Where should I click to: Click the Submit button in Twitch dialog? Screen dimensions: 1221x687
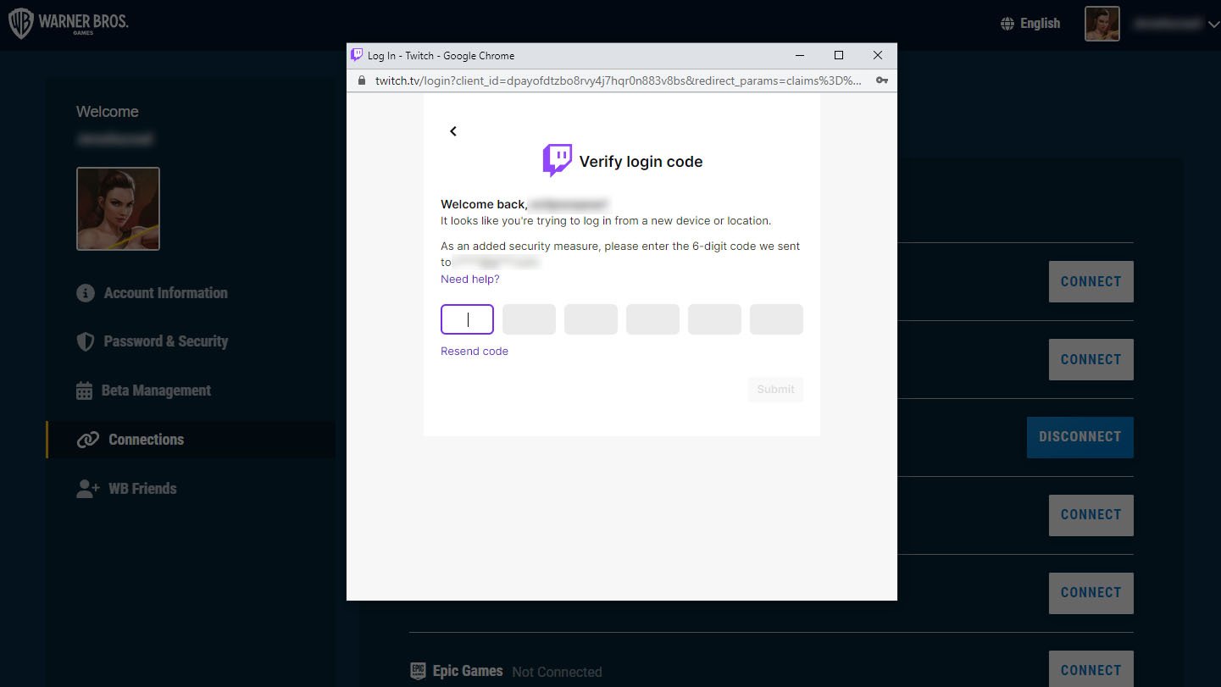775,390
